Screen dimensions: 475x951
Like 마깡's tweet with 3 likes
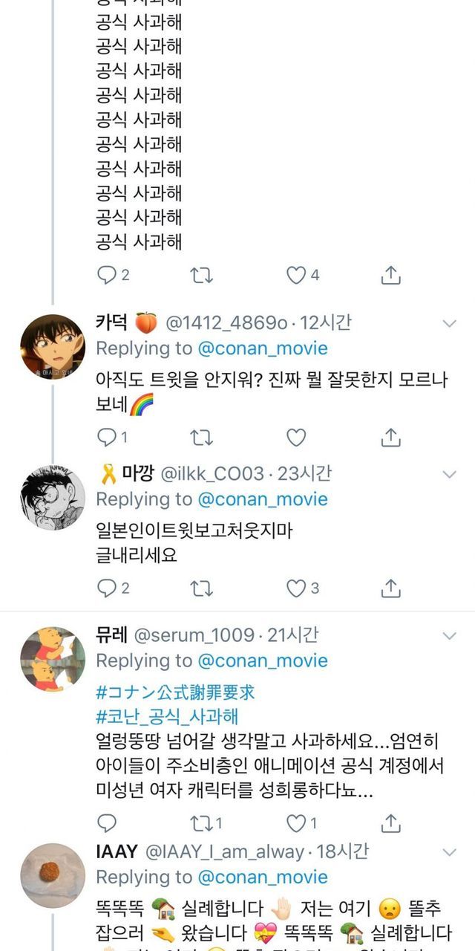tap(296, 588)
